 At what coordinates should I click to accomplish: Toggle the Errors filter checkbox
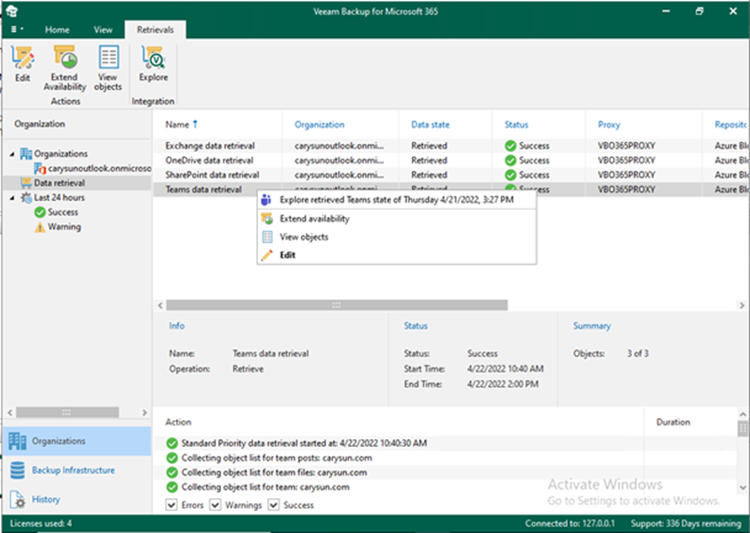pyautogui.click(x=172, y=505)
